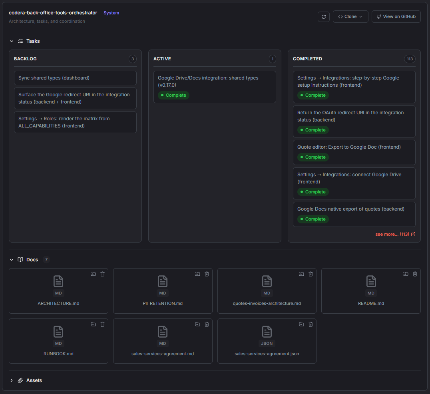Open the ARCHITECTURE.md document

(x=58, y=291)
